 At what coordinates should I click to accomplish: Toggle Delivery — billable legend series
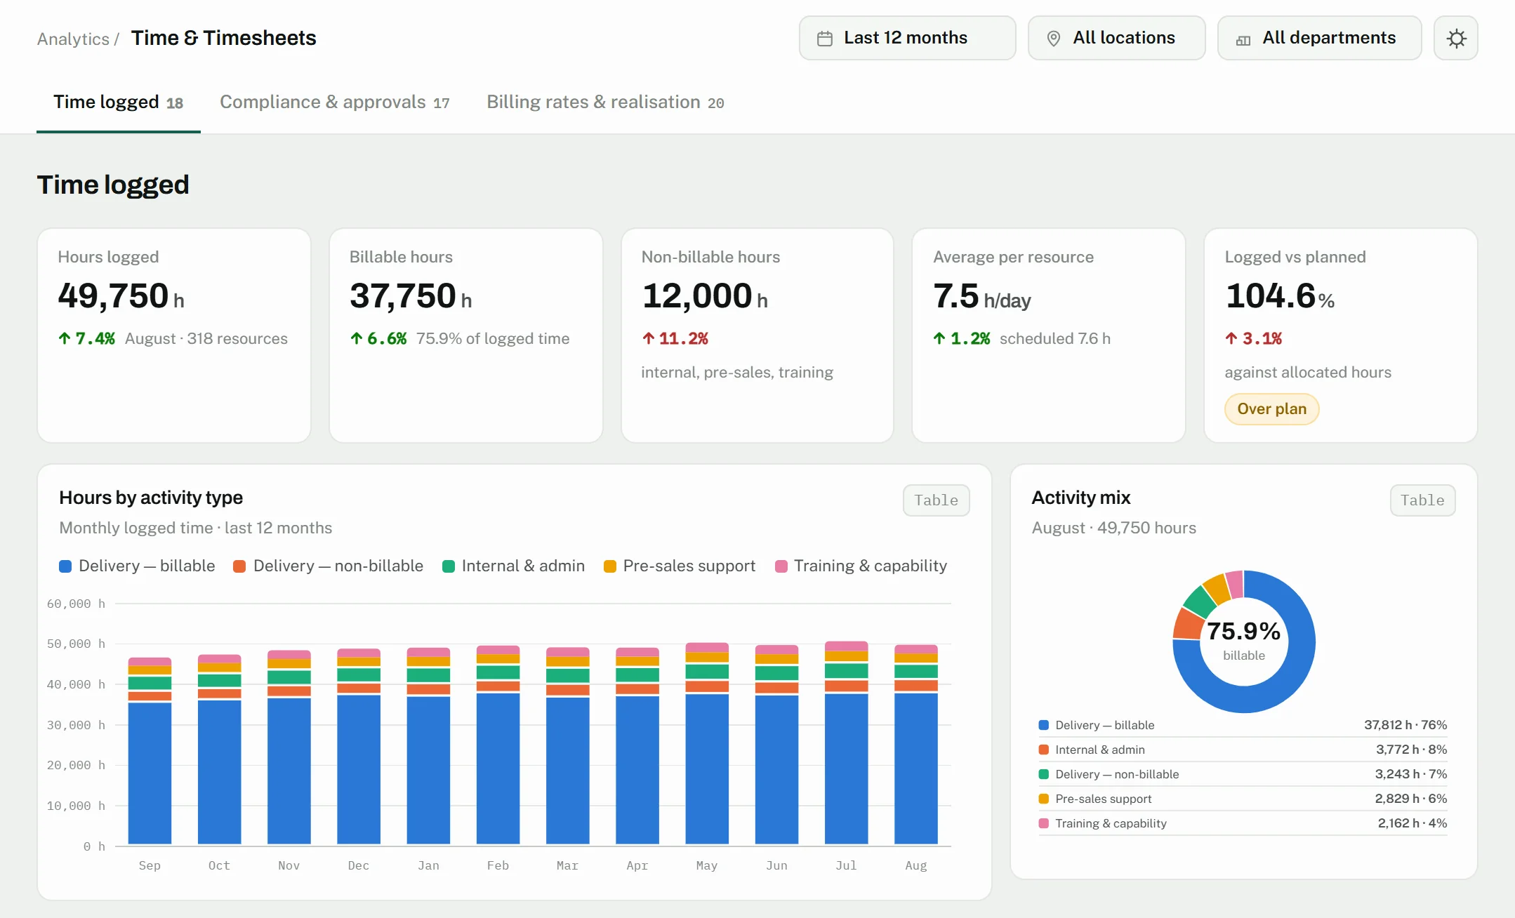pos(137,566)
